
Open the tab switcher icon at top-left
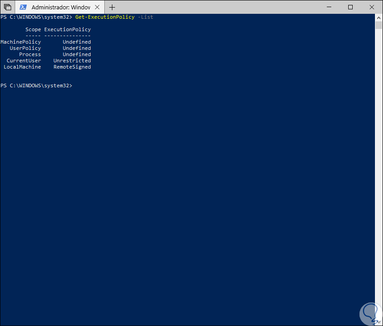tap(8, 7)
